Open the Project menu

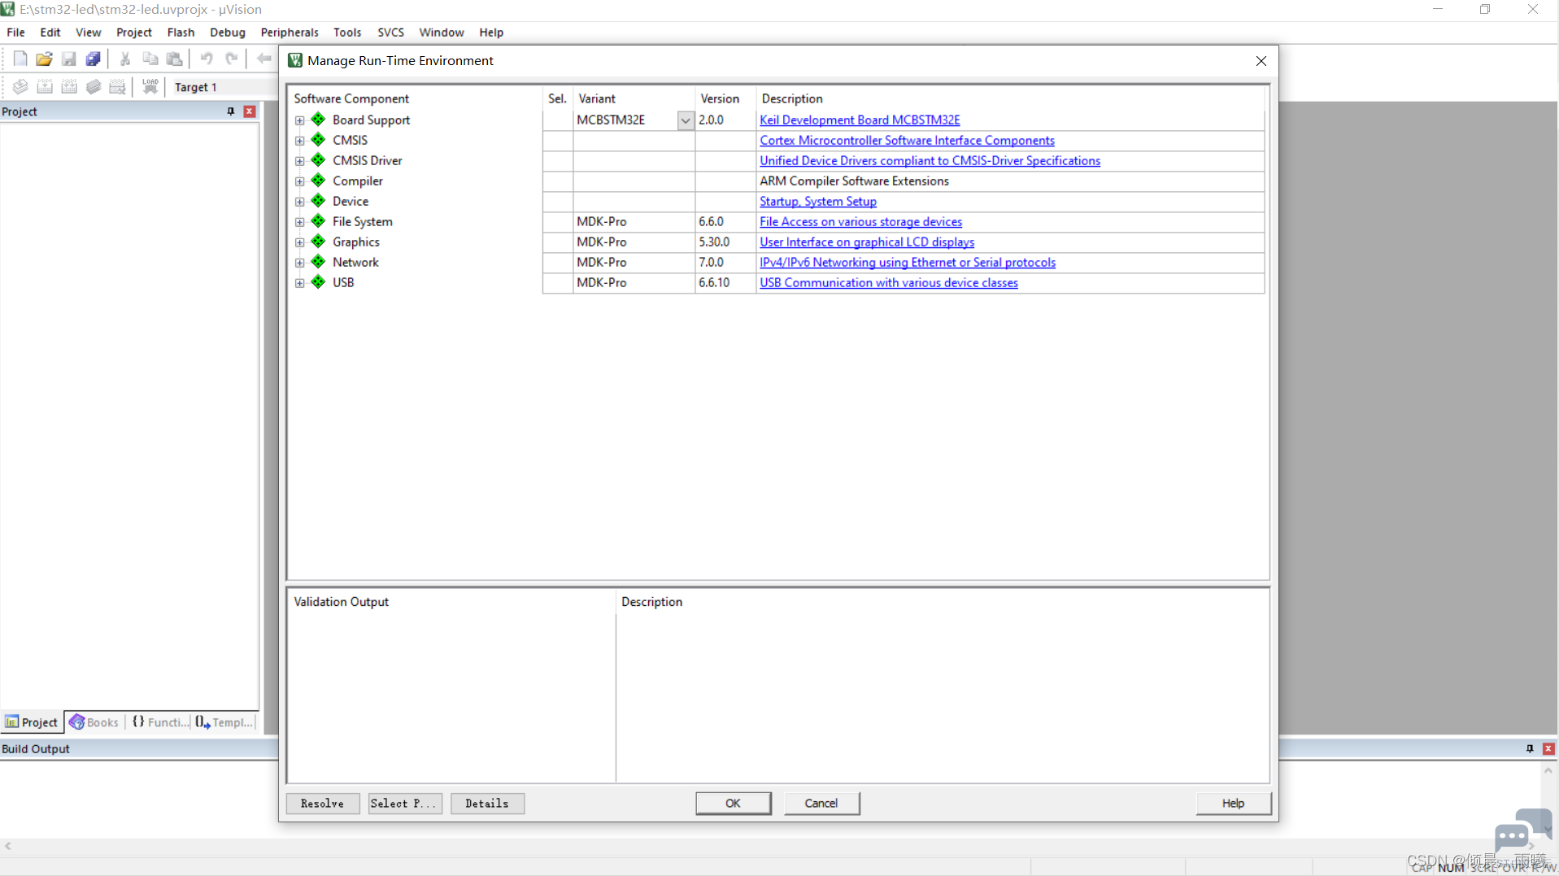click(x=133, y=33)
